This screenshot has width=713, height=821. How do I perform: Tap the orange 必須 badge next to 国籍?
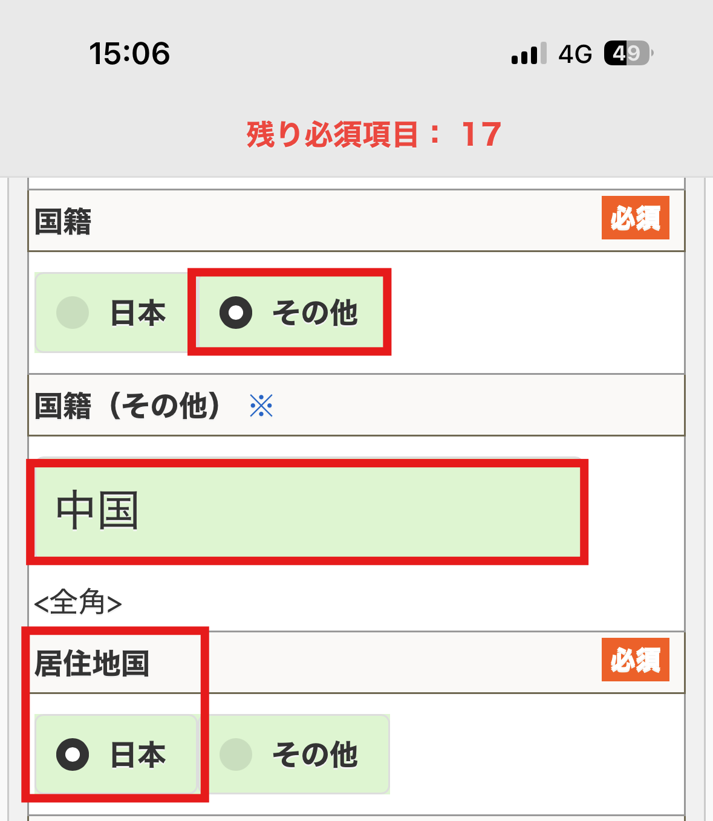click(x=635, y=219)
